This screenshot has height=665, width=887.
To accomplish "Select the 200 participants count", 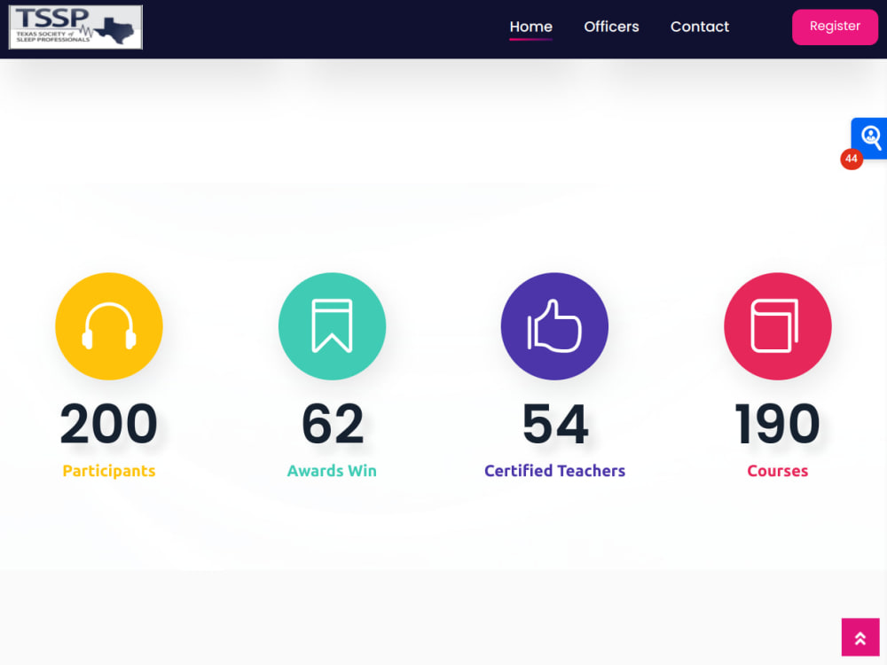I will 109,424.
